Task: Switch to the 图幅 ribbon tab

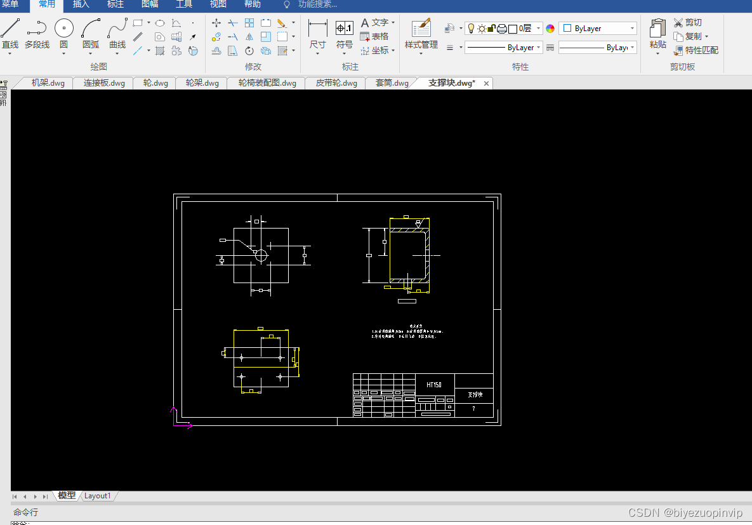Action: tap(150, 4)
